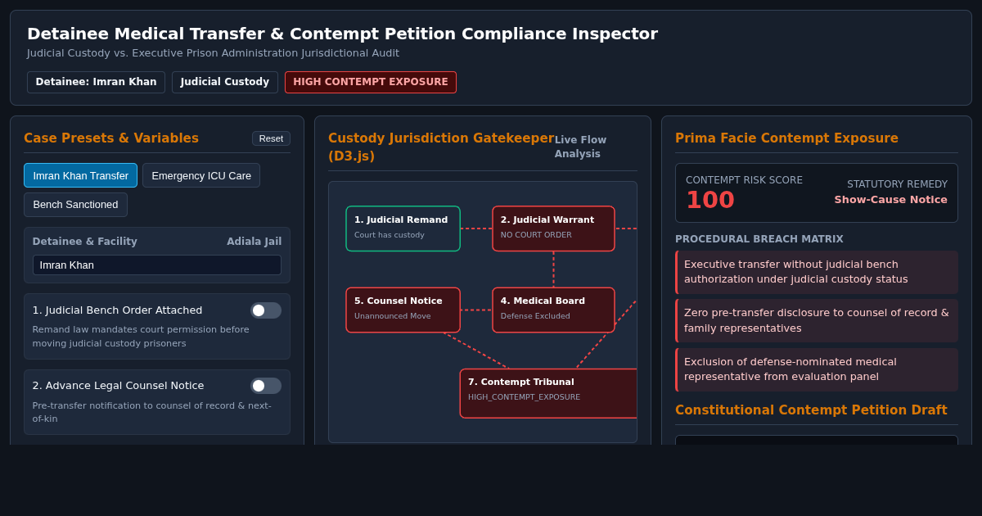Enable Advance Legal Counsel Notice switch
The image size is (982, 516).
(266, 386)
